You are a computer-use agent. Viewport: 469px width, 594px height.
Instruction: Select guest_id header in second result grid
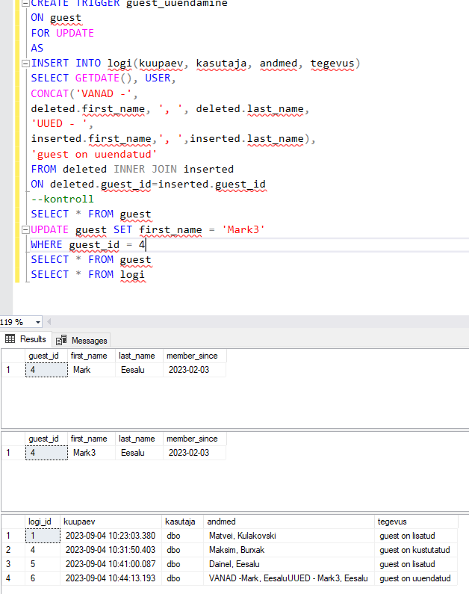coord(46,439)
